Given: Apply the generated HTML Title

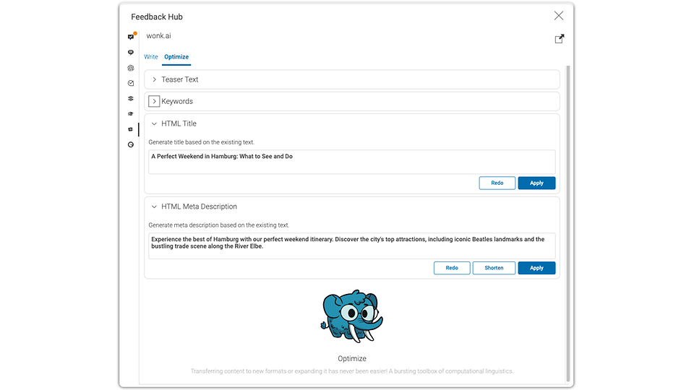Looking at the screenshot, I should [x=536, y=183].
